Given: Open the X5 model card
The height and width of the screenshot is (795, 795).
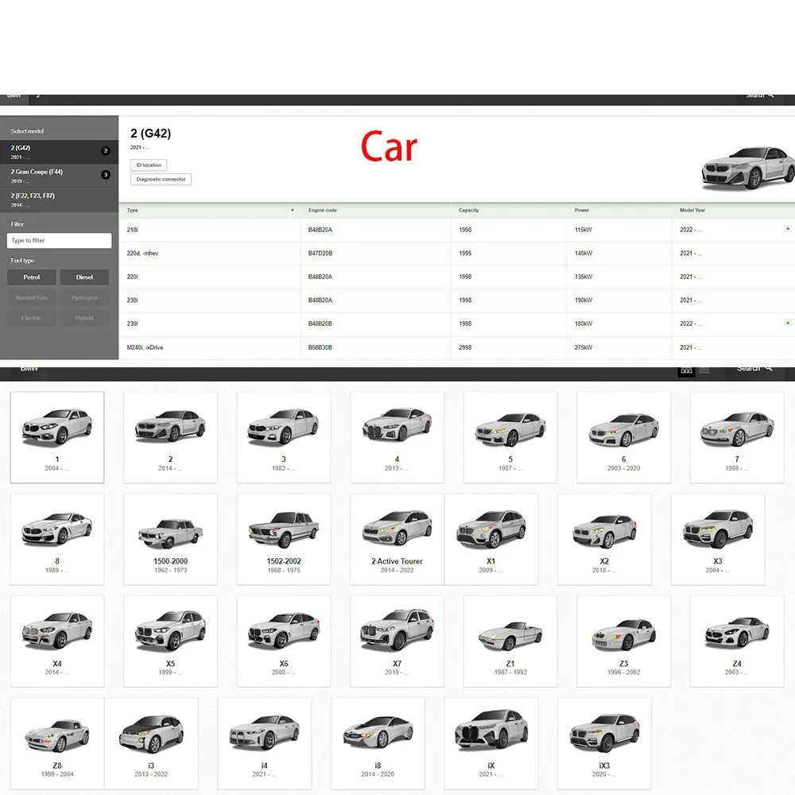Looking at the screenshot, I should pos(170,642).
